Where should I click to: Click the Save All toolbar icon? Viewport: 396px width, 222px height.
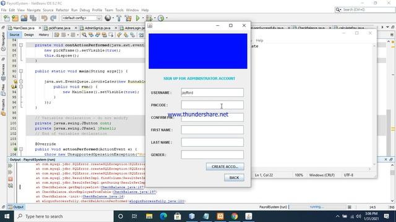33,18
